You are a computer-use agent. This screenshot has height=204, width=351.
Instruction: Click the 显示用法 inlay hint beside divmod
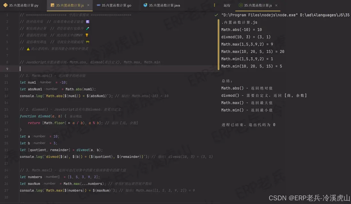(76, 116)
